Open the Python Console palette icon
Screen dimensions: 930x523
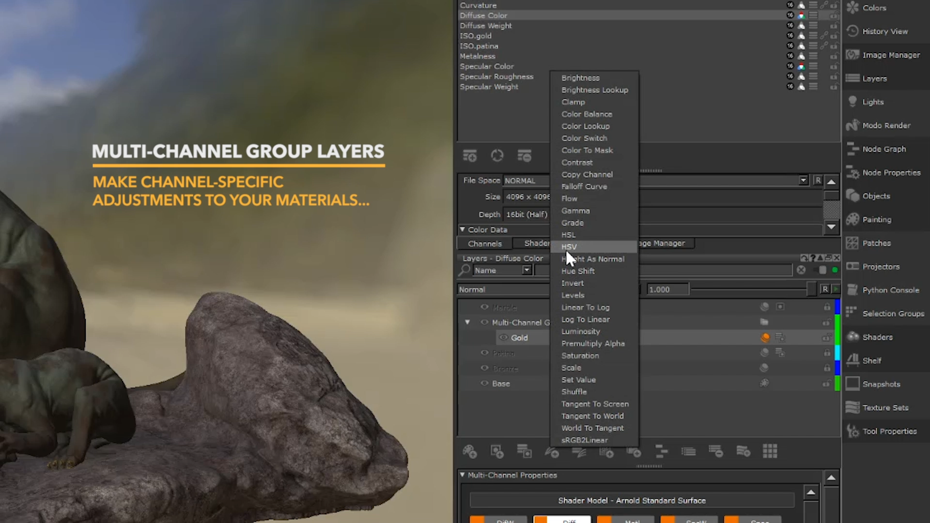[x=852, y=290]
